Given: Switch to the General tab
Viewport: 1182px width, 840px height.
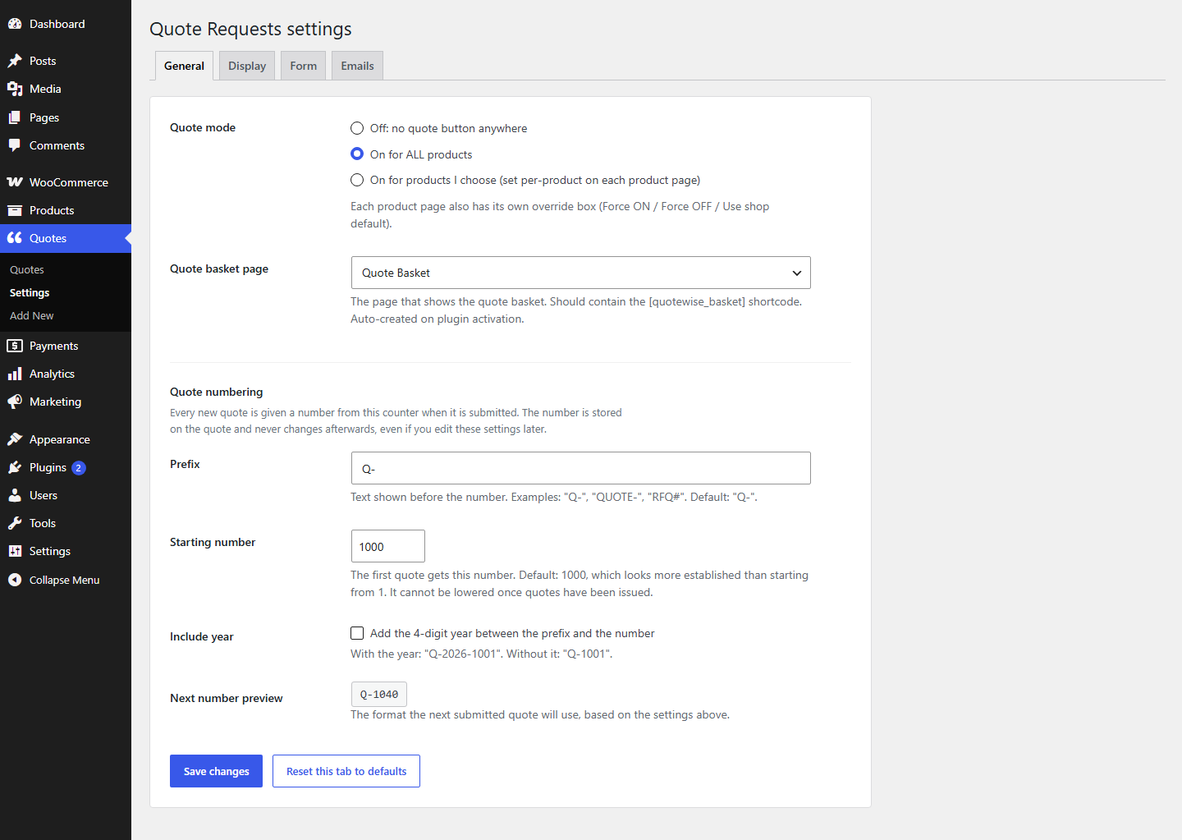Looking at the screenshot, I should (184, 66).
